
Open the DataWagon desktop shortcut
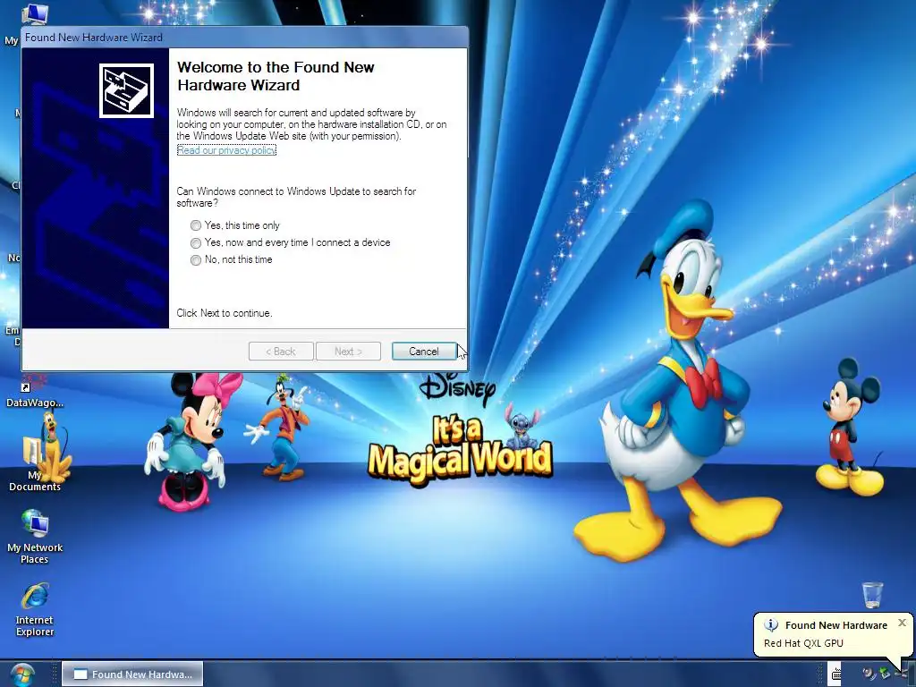click(x=35, y=391)
